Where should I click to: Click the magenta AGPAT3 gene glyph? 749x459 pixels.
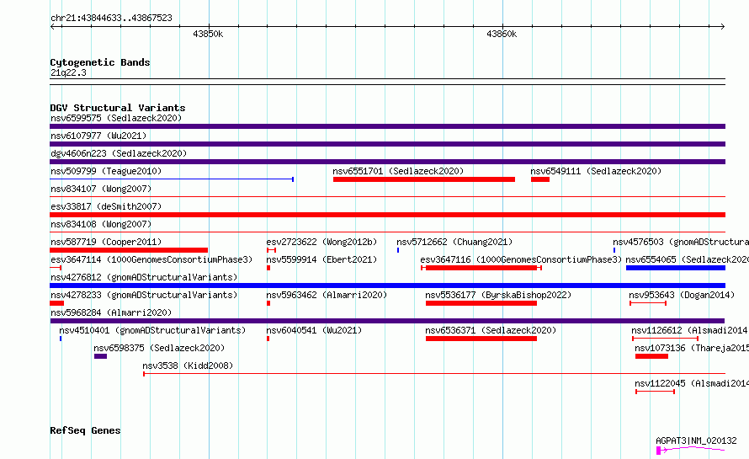coord(690,450)
